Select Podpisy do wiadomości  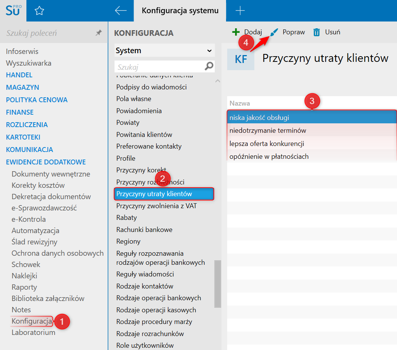tap(151, 87)
